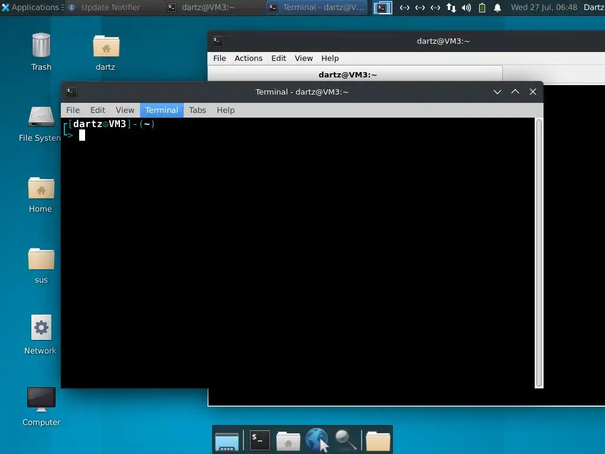This screenshot has width=605, height=454.
Task: Click terminal icon in back dartz@VM3 window title bar
Action: click(x=218, y=41)
